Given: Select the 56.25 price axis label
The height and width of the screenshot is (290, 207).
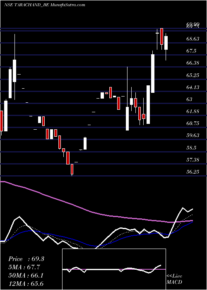Looking at the screenshot, I should [193, 172].
